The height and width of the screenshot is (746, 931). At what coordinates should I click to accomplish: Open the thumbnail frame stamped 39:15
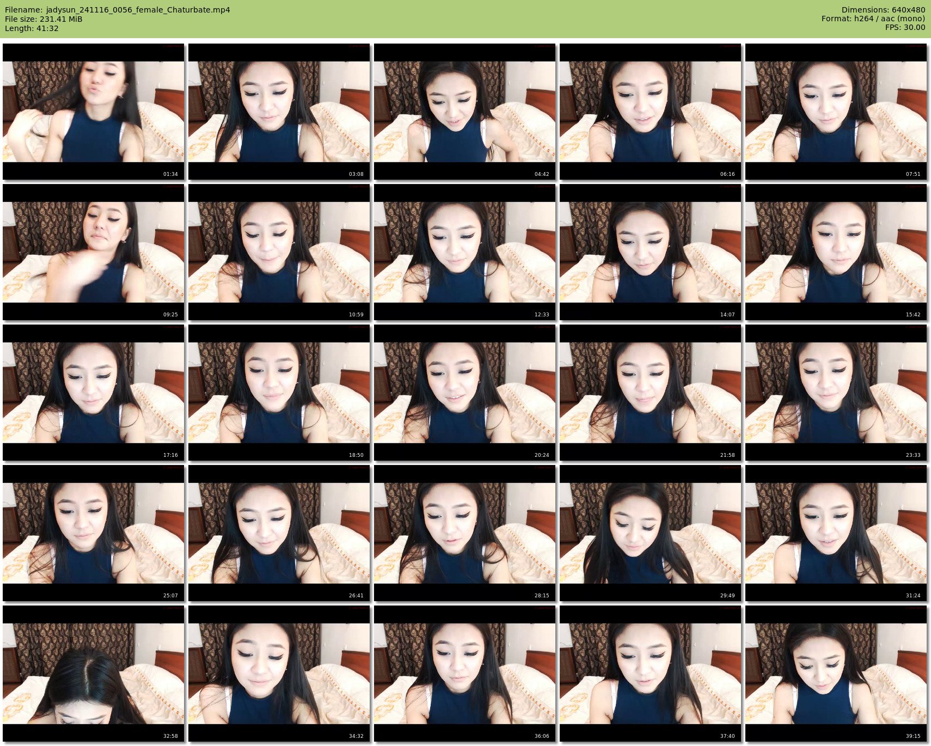pyautogui.click(x=836, y=674)
